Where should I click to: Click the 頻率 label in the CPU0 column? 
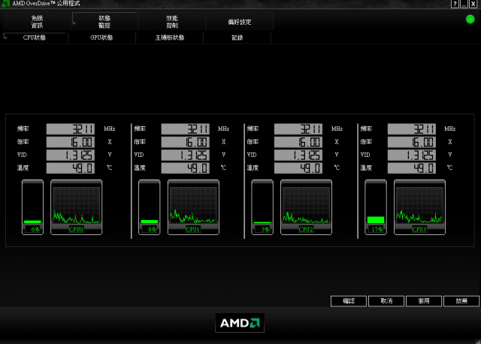click(23, 128)
